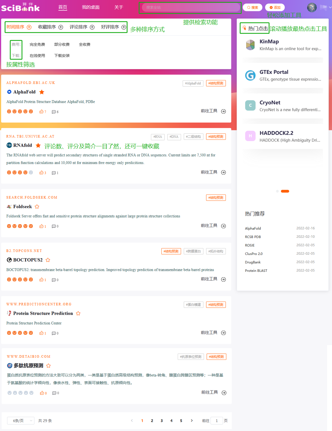This screenshot has width=332, height=431.
Task: Like the AlphaFold tool with thumbs-up icon
Action: pos(41,112)
